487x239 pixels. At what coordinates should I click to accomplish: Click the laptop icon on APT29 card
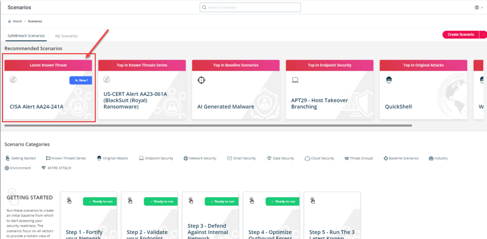point(295,80)
